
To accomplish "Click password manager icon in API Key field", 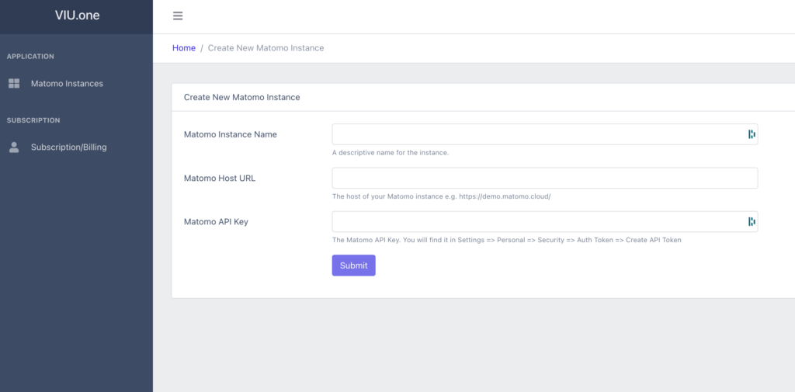I will pyautogui.click(x=751, y=221).
